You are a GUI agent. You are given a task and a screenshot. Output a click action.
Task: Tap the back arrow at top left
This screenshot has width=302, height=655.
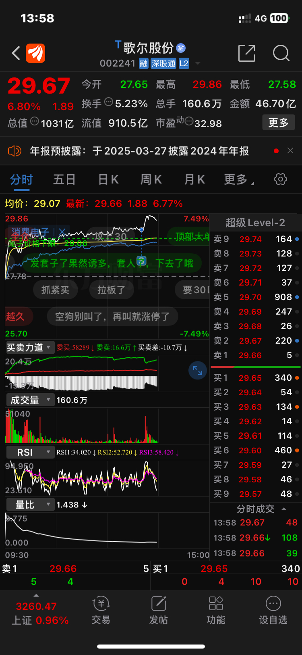point(16,53)
